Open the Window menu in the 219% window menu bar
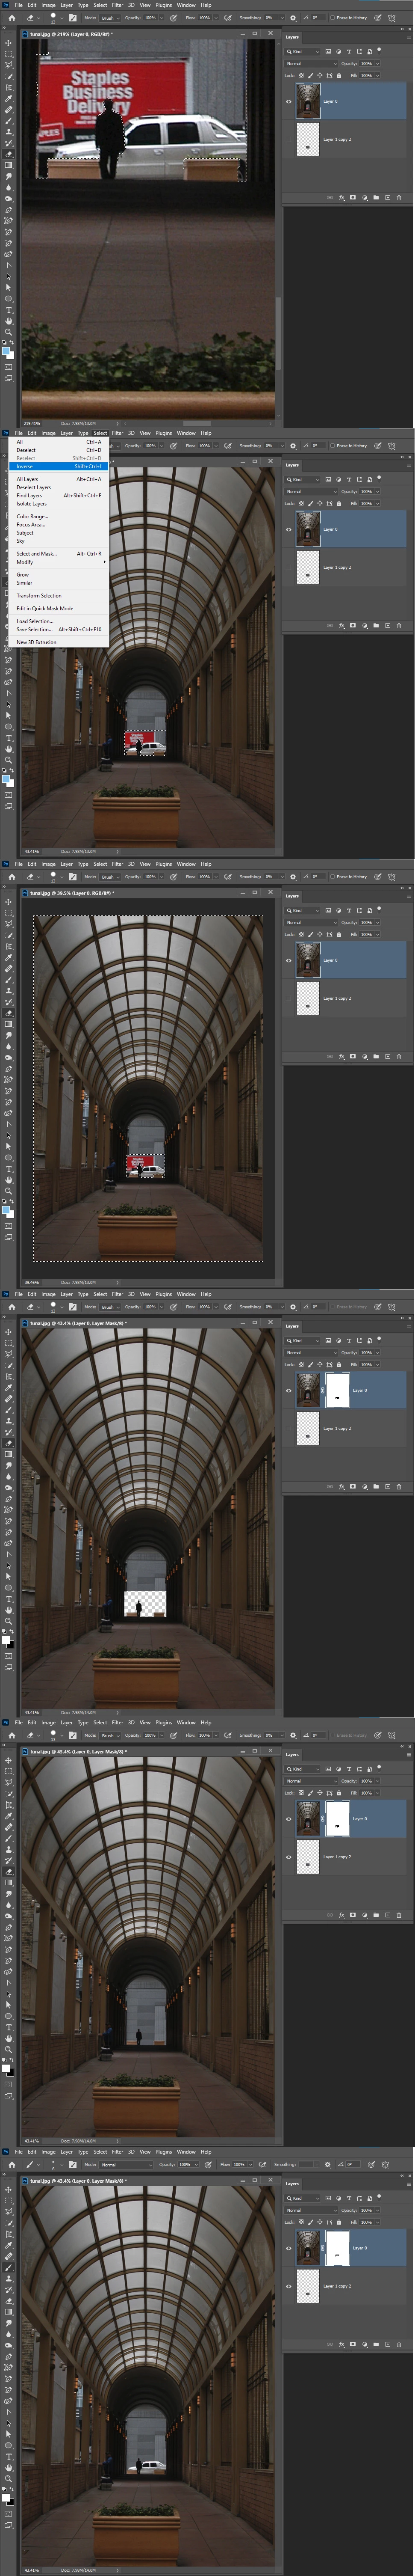This screenshot has width=415, height=2576. (185, 5)
